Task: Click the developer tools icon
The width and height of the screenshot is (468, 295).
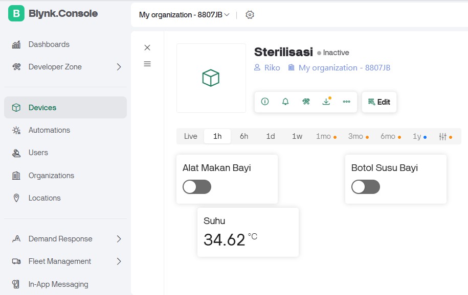Action: [306, 102]
